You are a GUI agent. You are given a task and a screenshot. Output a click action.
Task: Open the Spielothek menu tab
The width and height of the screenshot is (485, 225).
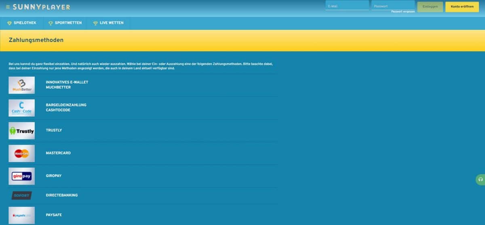pyautogui.click(x=21, y=23)
